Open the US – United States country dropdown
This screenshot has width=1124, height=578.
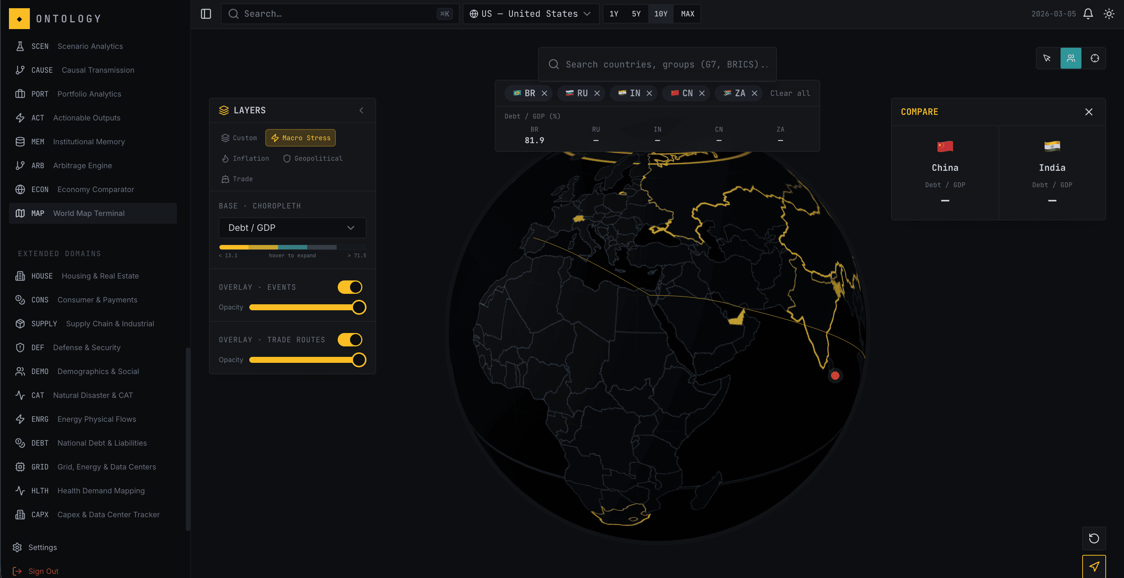531,13
